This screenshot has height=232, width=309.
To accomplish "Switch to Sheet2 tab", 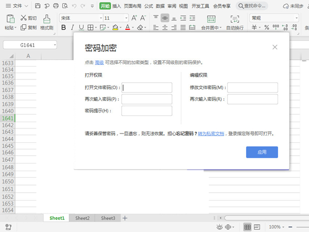I will (82, 218).
